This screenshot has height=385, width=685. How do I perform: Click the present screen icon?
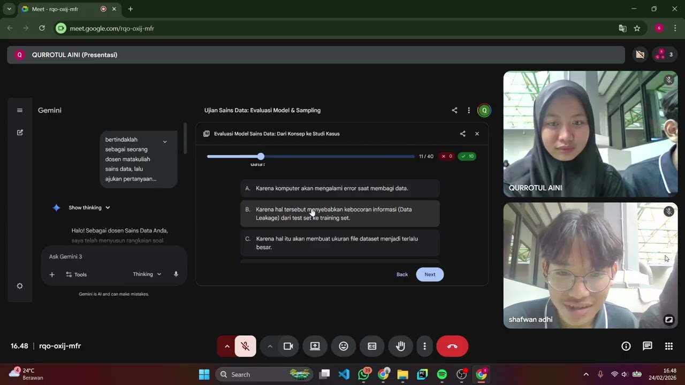(315, 346)
